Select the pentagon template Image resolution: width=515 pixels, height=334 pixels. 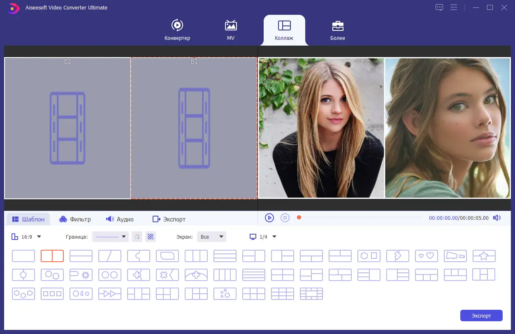coord(23,275)
